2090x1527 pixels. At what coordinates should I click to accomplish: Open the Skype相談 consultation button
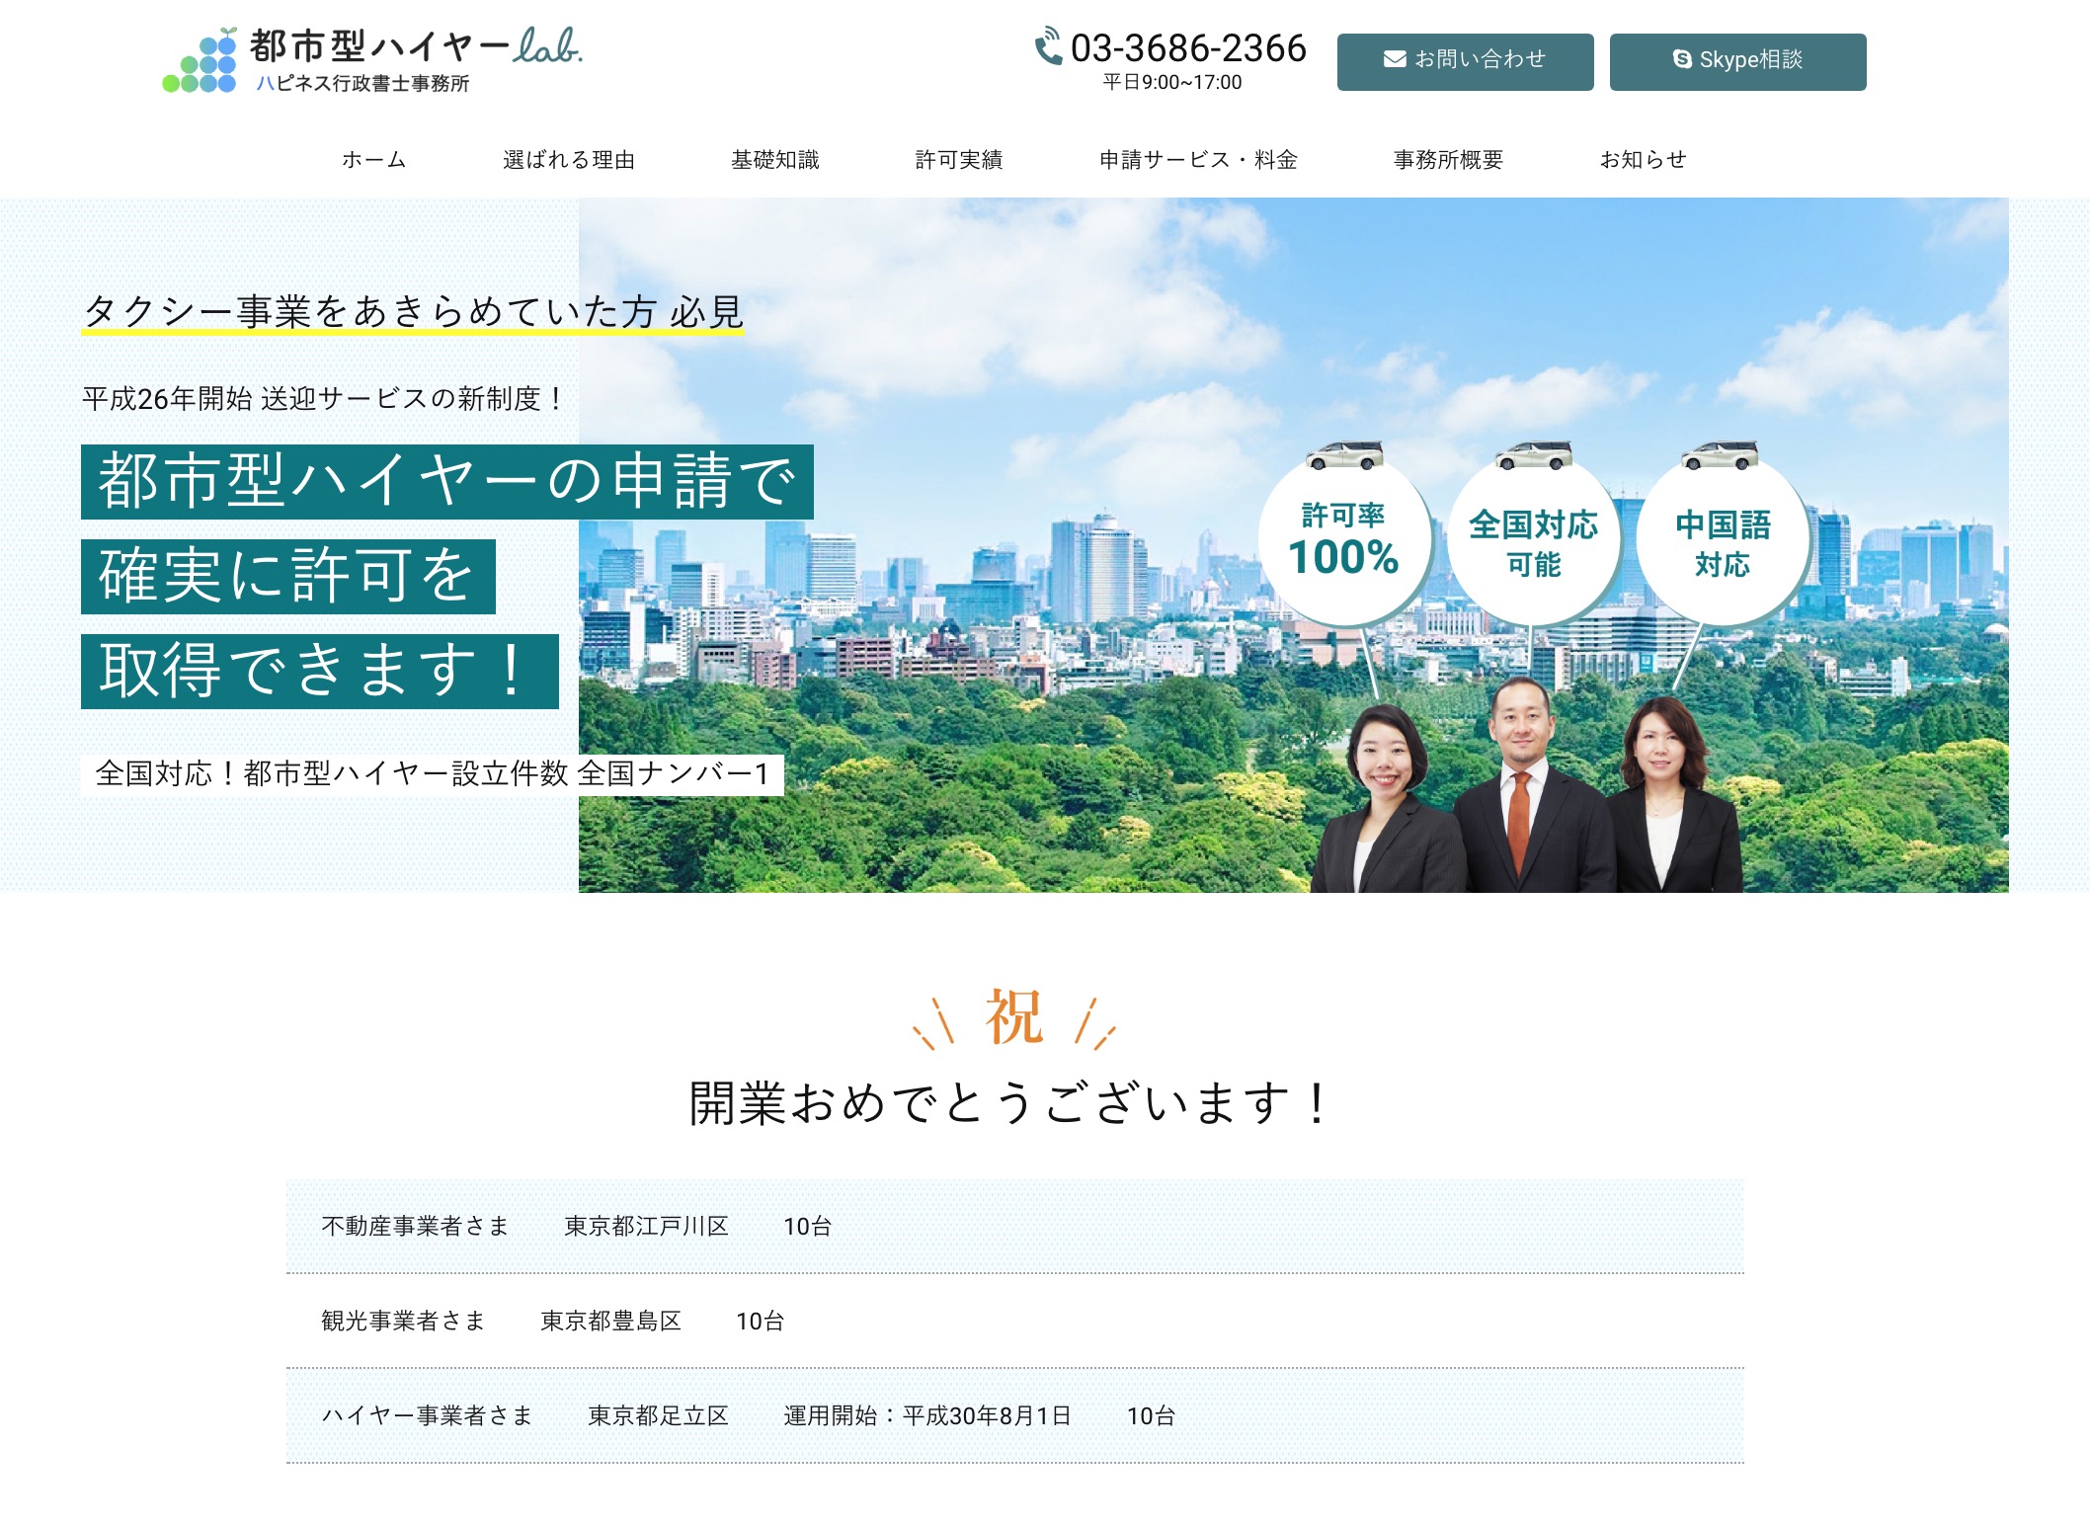pos(1738,59)
